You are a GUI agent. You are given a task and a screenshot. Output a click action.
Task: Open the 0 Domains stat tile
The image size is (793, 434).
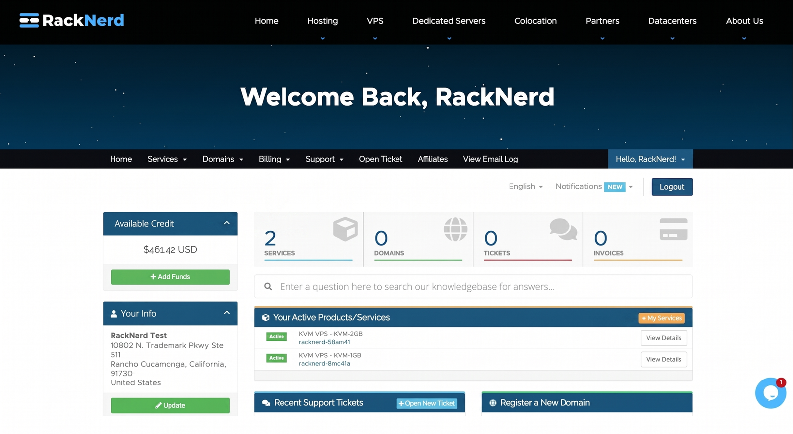pos(418,239)
